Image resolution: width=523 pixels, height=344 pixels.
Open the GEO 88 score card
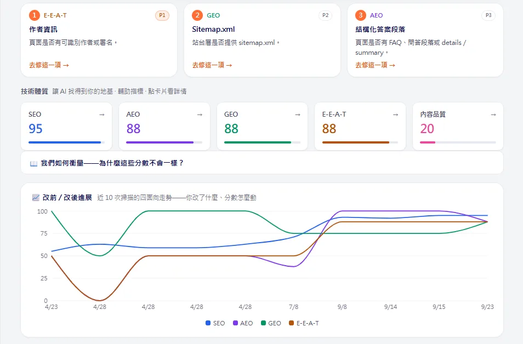262,127
